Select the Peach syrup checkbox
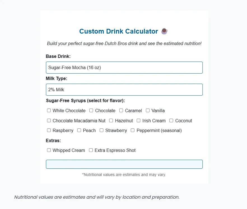The width and height of the screenshot is (247, 209). 79,130
